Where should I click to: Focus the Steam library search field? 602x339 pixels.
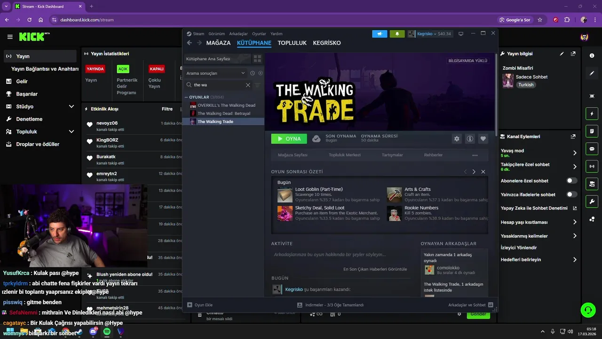click(219, 85)
